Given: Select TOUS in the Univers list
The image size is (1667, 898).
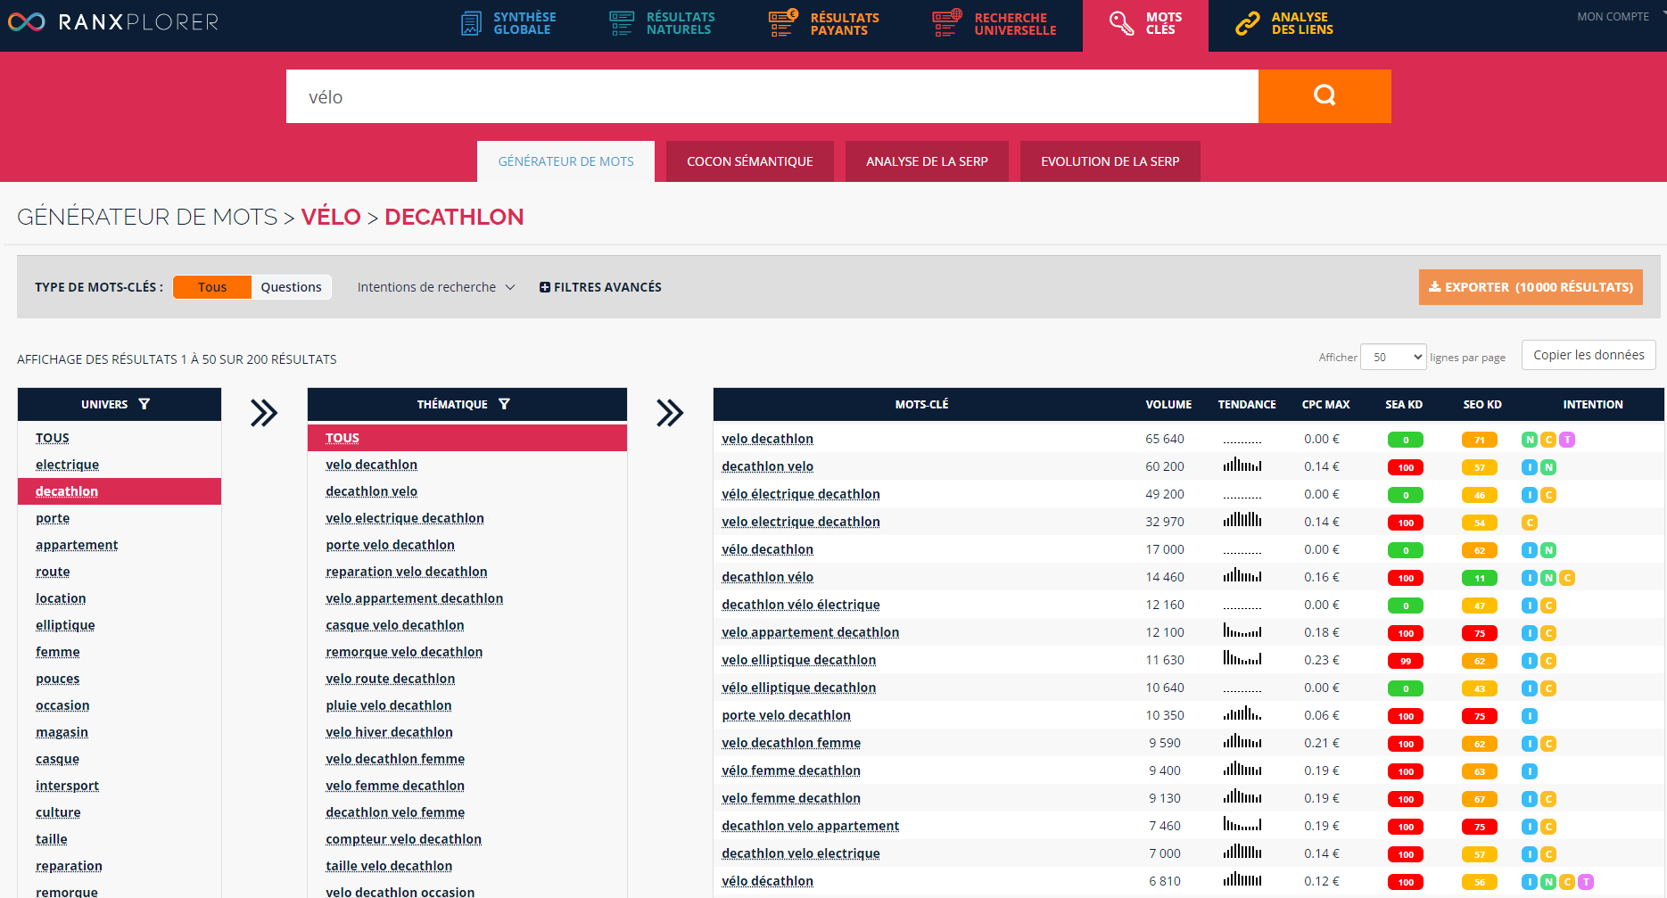Looking at the screenshot, I should pos(53,438).
